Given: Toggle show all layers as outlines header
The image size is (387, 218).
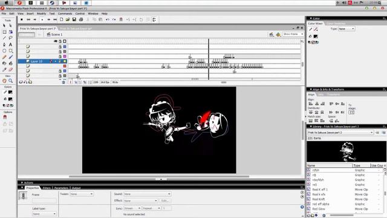Looking at the screenshot, I should [65, 41].
